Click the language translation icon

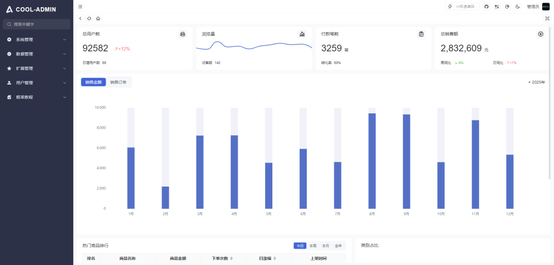[497, 7]
